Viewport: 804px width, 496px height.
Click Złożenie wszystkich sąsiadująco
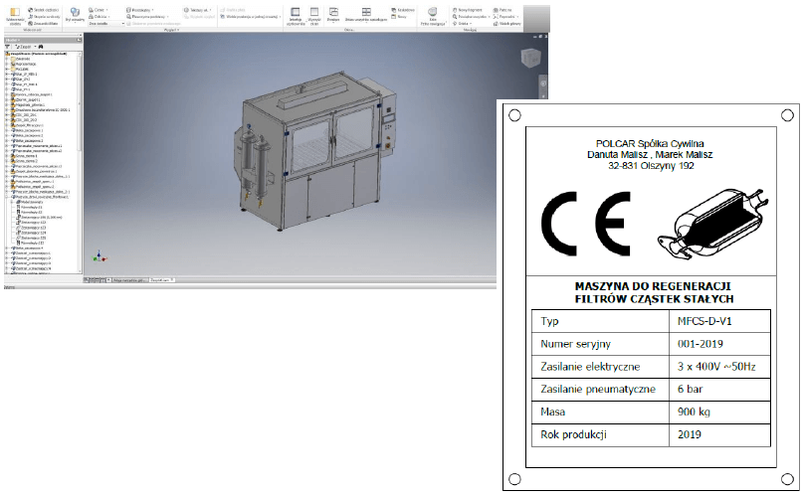point(366,15)
